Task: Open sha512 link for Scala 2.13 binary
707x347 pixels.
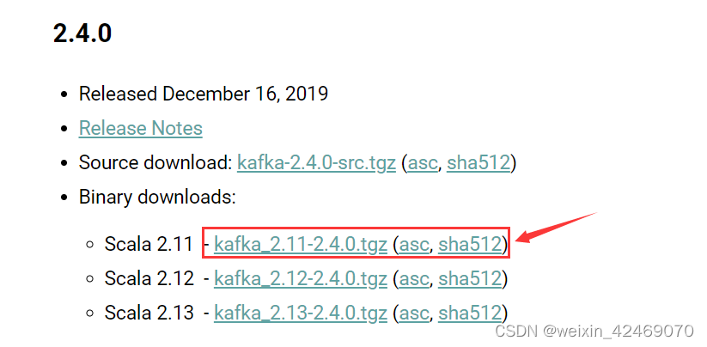Action: (470, 313)
